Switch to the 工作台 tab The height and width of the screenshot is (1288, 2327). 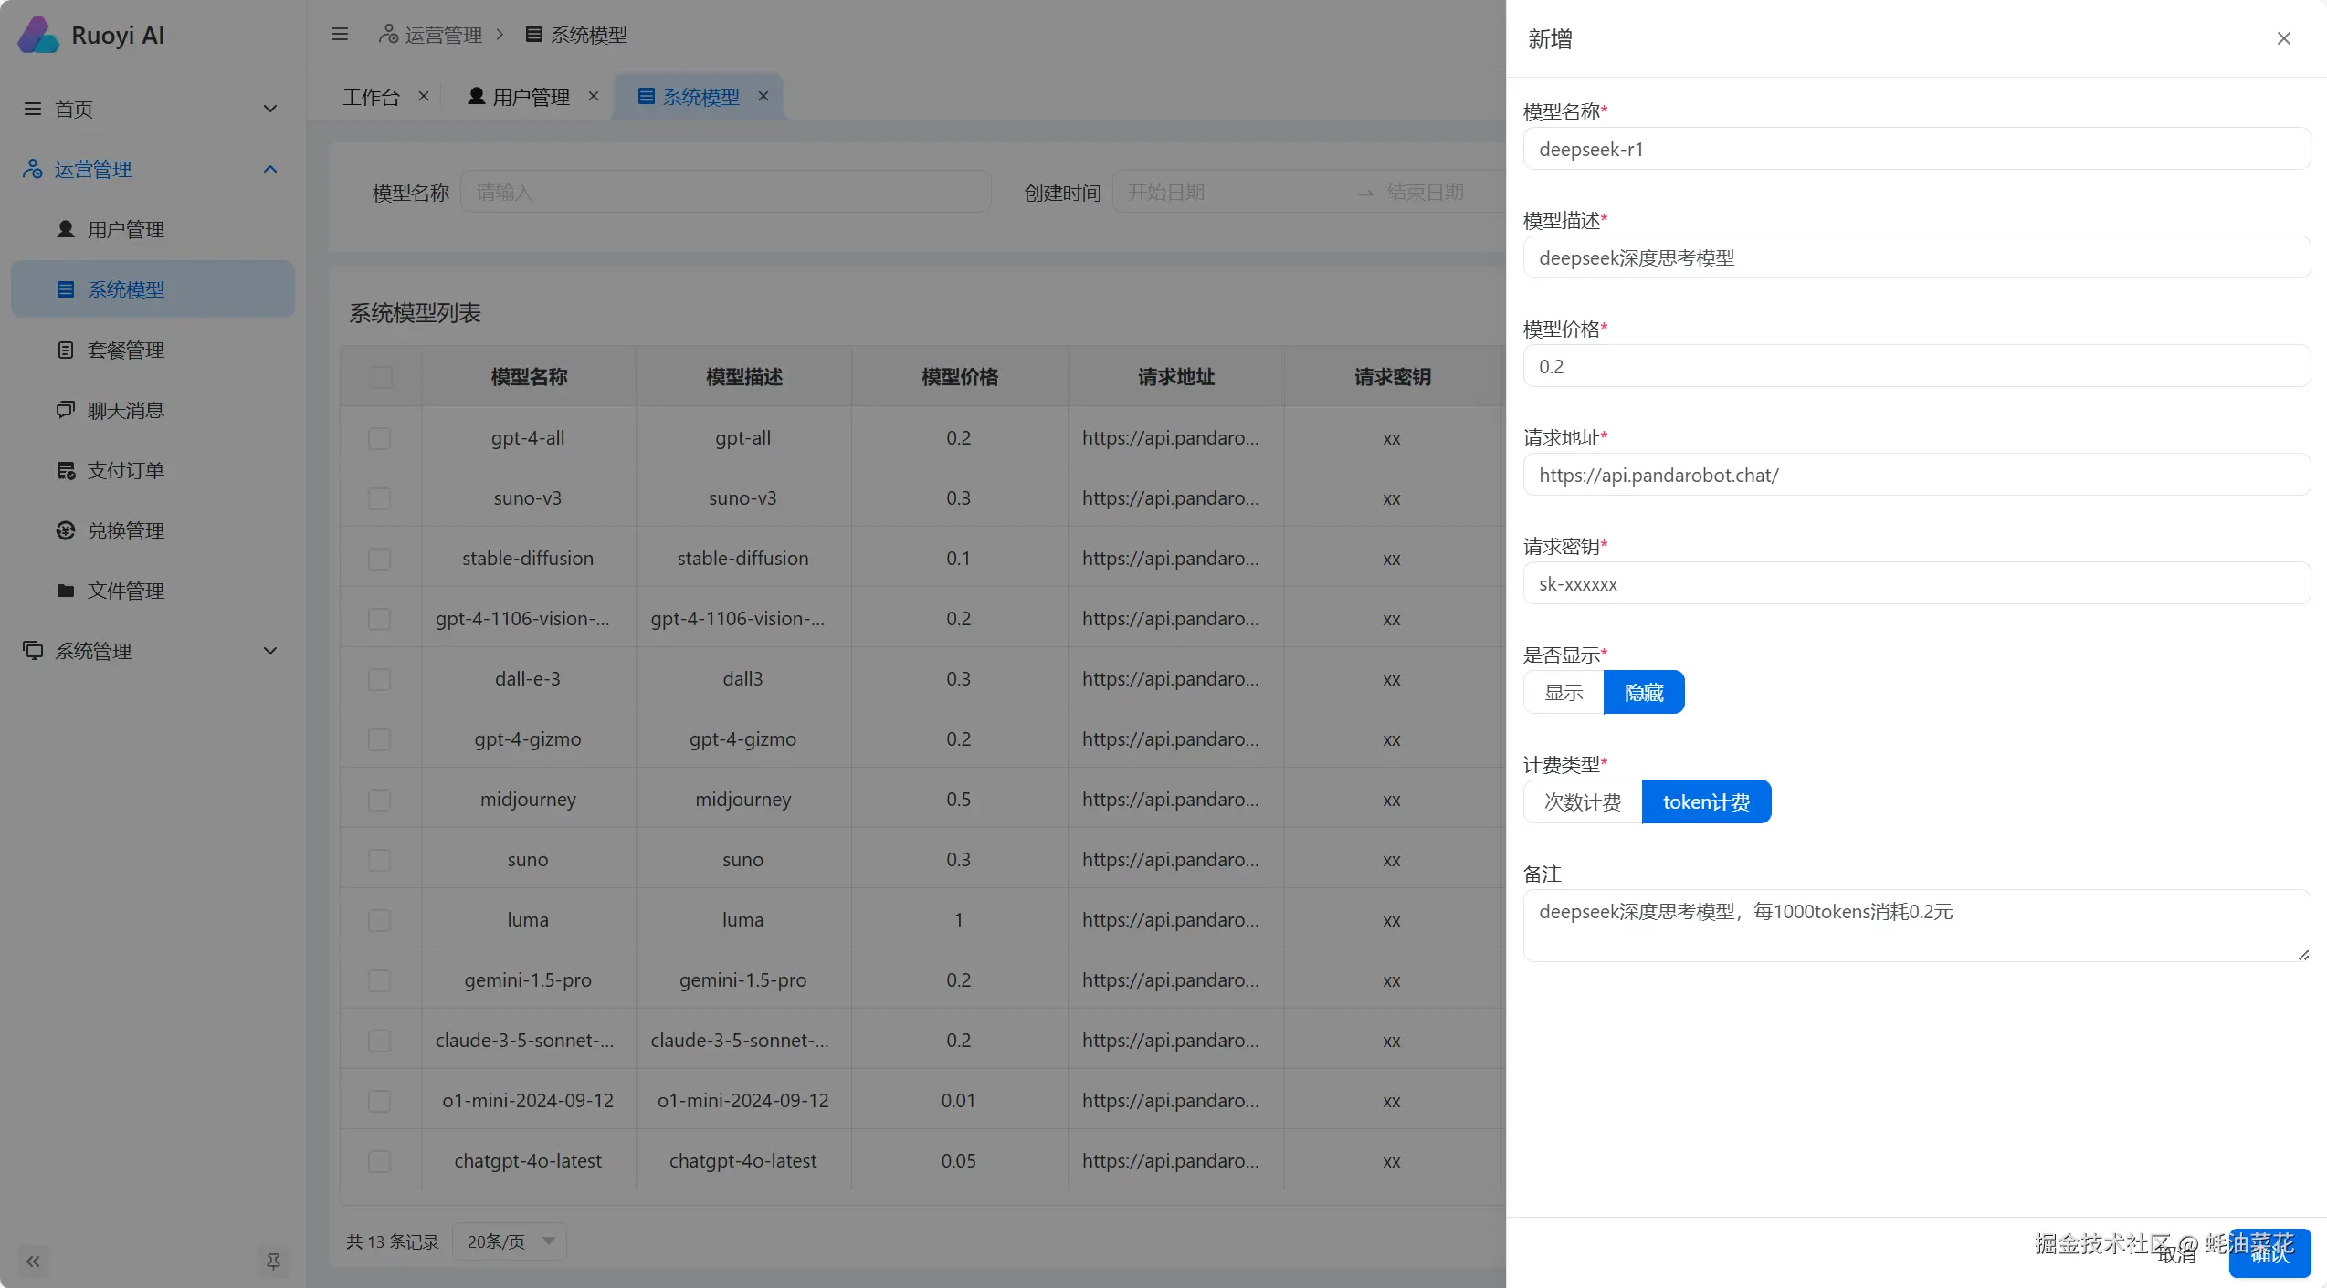[x=371, y=96]
